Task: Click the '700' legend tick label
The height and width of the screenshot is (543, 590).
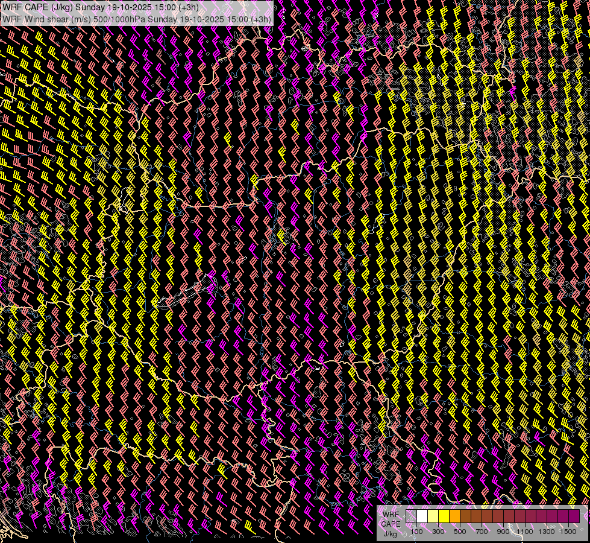Action: pos(482,531)
